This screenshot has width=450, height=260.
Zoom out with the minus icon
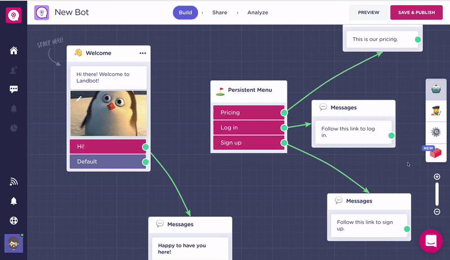coord(437,212)
